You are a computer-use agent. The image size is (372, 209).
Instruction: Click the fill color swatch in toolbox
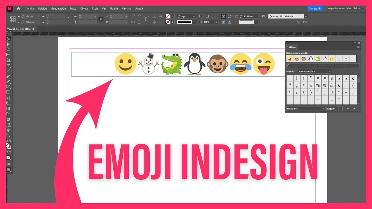coord(8,145)
